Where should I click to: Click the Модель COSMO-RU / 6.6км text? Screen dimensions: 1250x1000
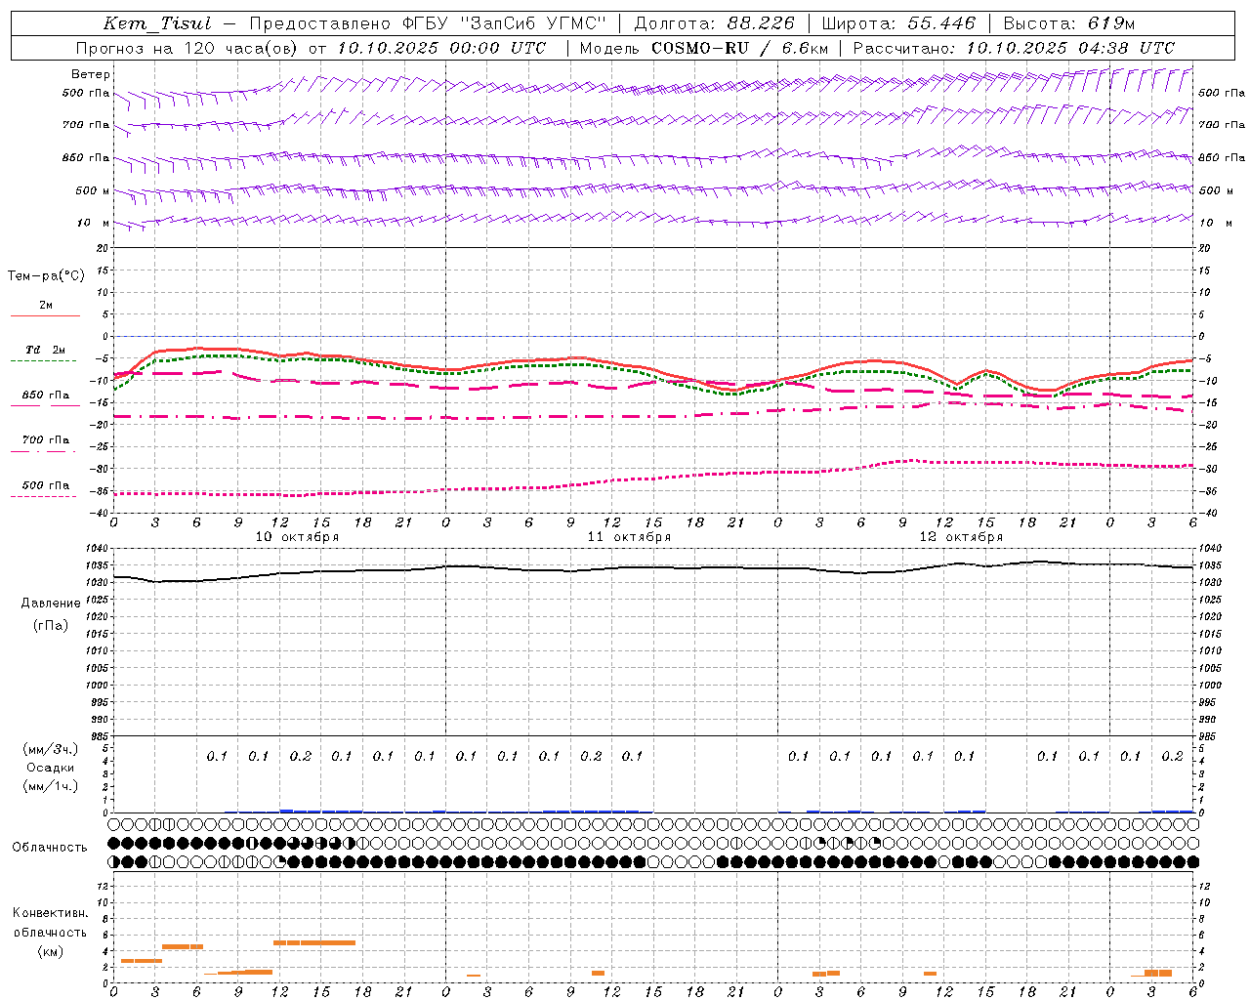[x=704, y=48]
